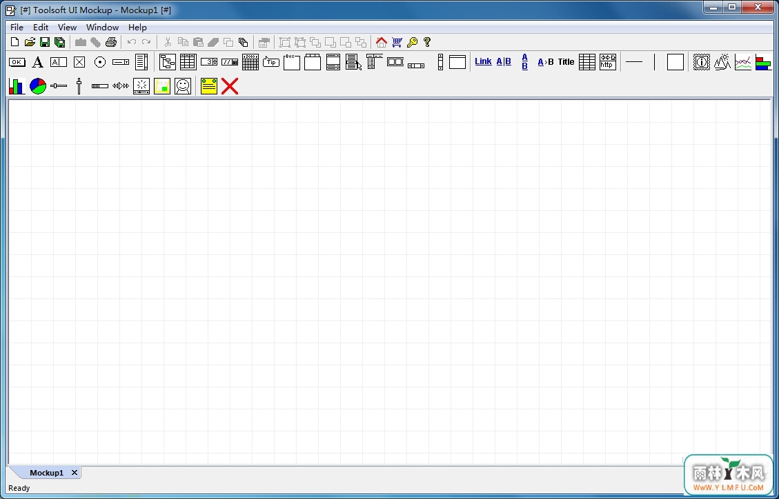Select the map widget tool

point(162,86)
